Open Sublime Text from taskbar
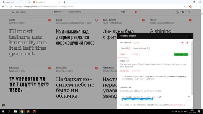The width and height of the screenshot is (203, 114). pos(28,111)
